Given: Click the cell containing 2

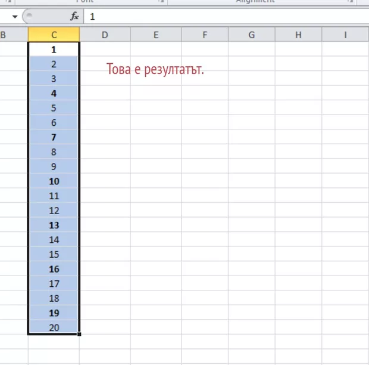Looking at the screenshot, I should [54, 64].
